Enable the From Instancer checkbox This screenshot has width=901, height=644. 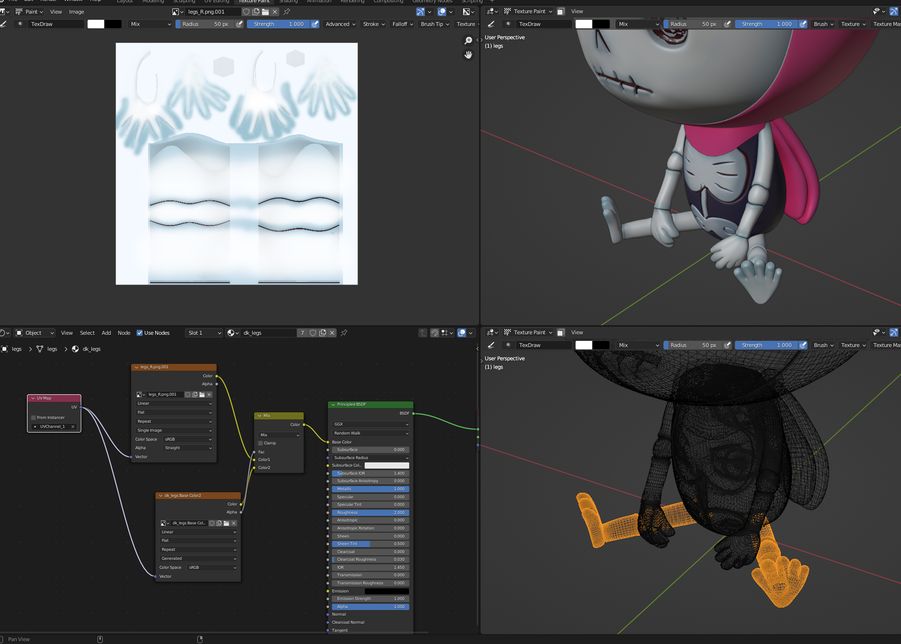pos(33,418)
